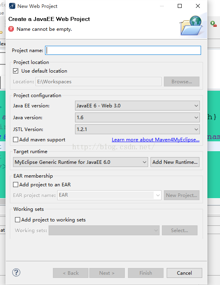Maximize the New Web Project dialog
Image resolution: width=220 pixels, height=285 pixels.
coord(180,6)
